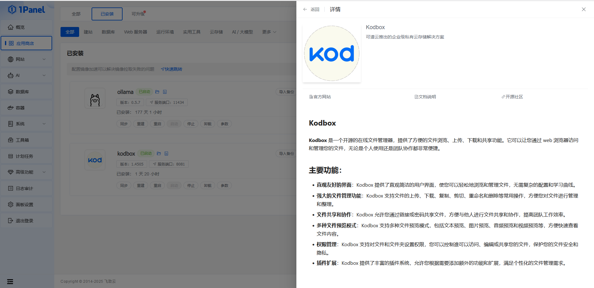Click 卸载 button for kodbox

coord(208,186)
